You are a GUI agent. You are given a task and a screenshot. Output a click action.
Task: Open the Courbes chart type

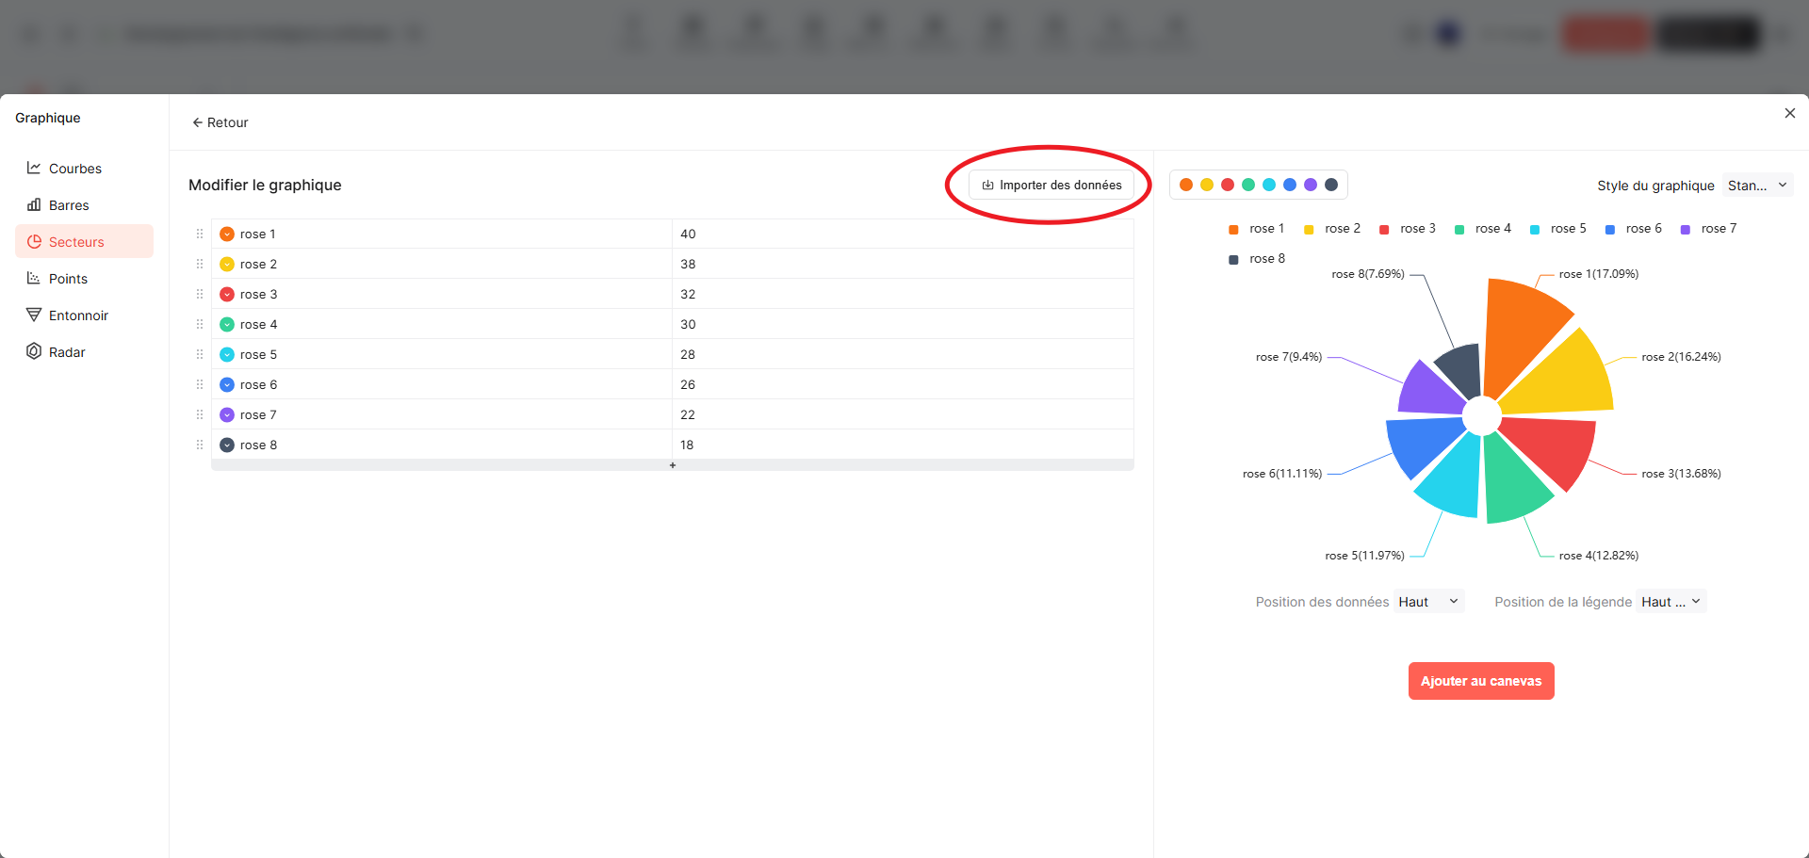(84, 169)
